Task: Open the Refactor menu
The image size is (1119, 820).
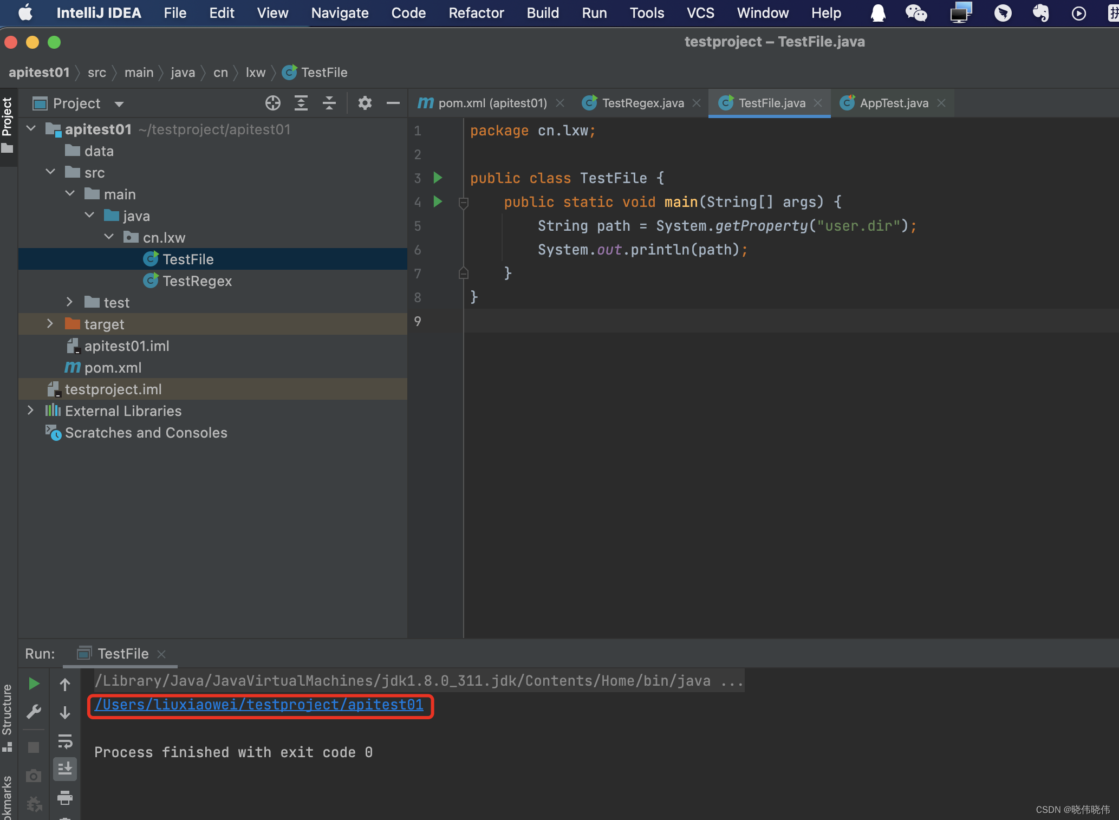Action: click(x=476, y=13)
